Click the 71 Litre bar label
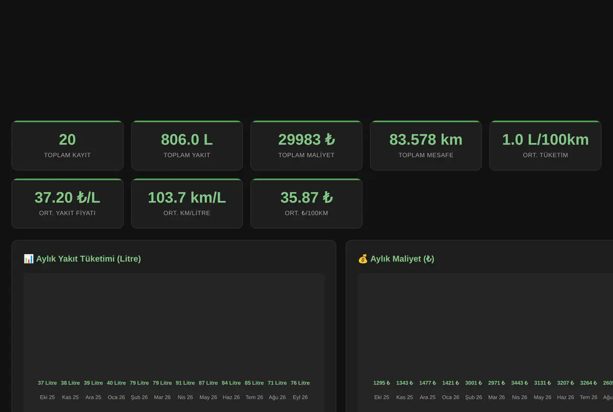 tap(277, 383)
